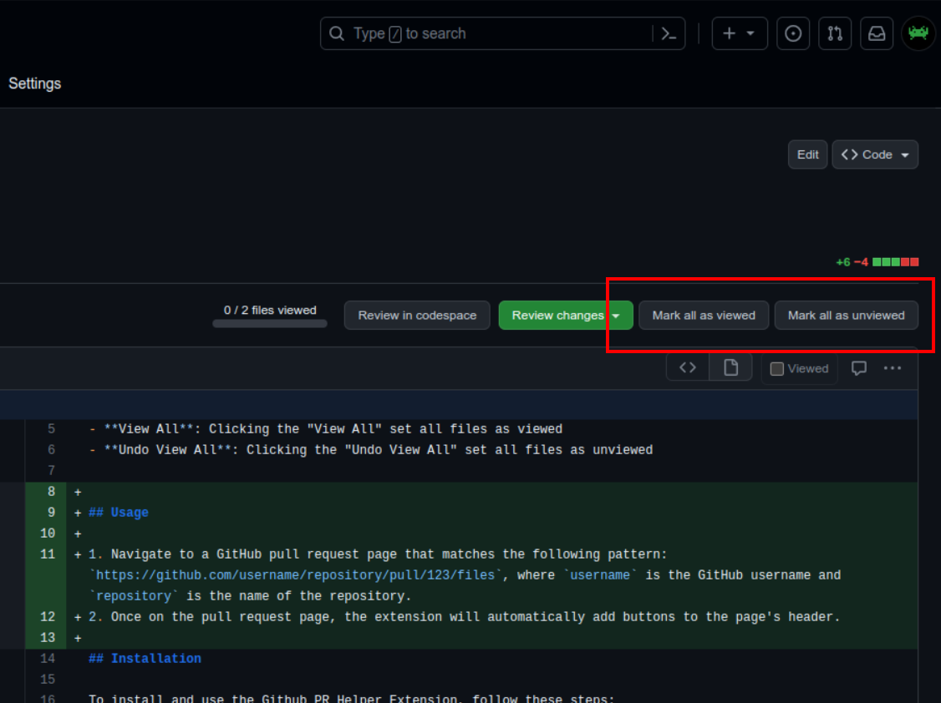Screen dimensions: 941x703
Task: Click the '## Installation' heading line
Action: 145,659
